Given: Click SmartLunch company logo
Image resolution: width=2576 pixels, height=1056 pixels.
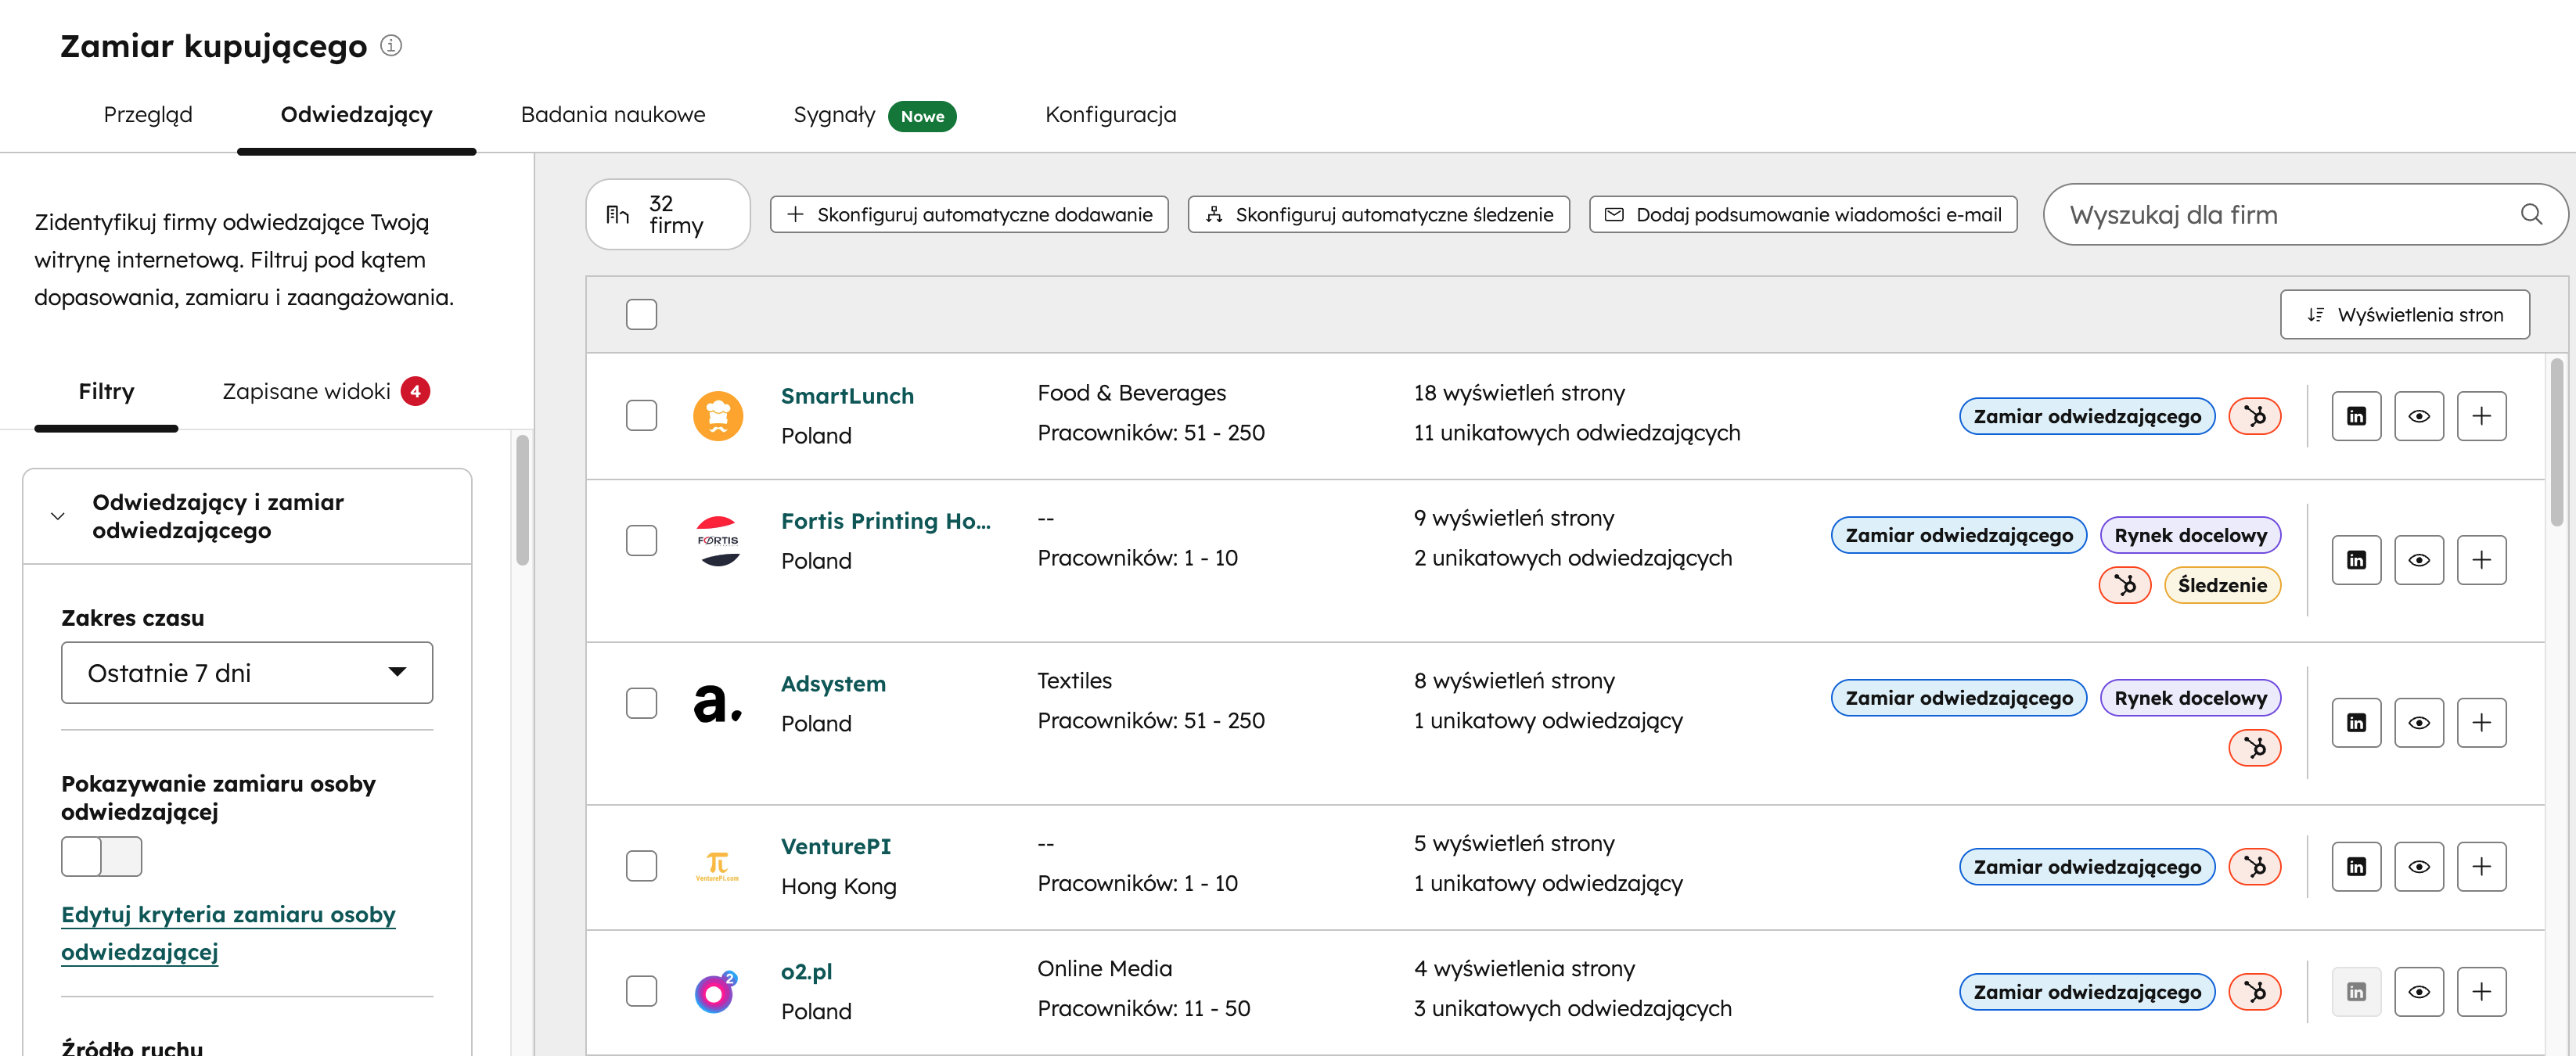Looking at the screenshot, I should (x=717, y=416).
